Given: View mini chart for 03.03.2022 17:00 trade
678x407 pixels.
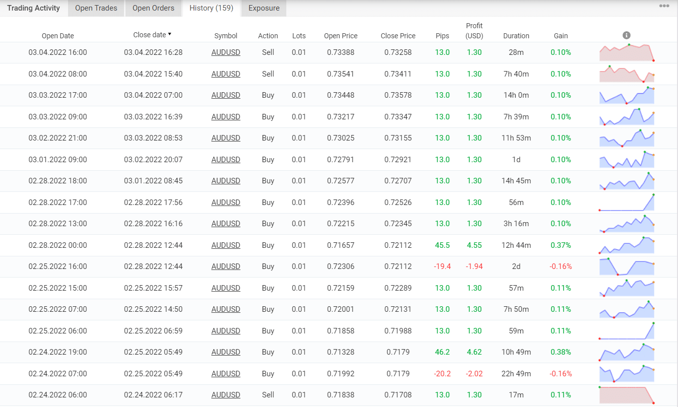Looking at the screenshot, I should tap(627, 95).
